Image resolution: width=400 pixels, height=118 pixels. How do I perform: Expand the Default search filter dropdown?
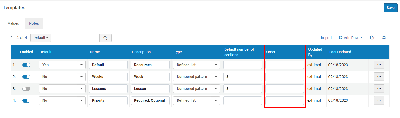pos(41,38)
